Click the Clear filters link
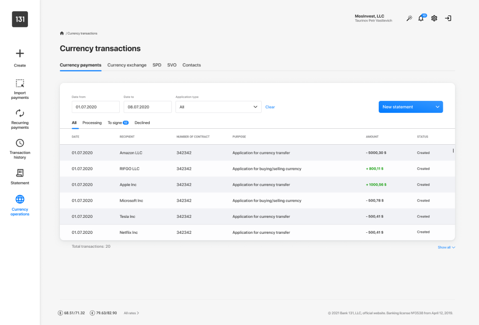This screenshot has height=325, width=479. point(270,107)
